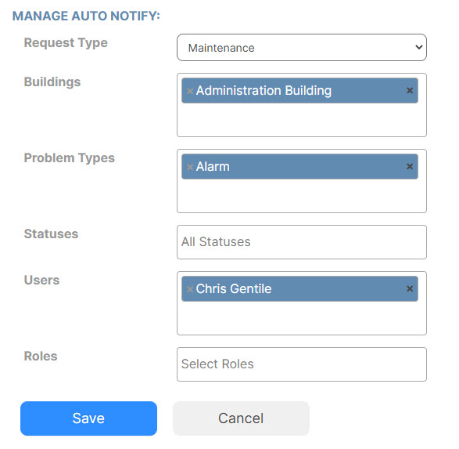
Task: Click the faint left x beside Administration Building
Action: [190, 91]
